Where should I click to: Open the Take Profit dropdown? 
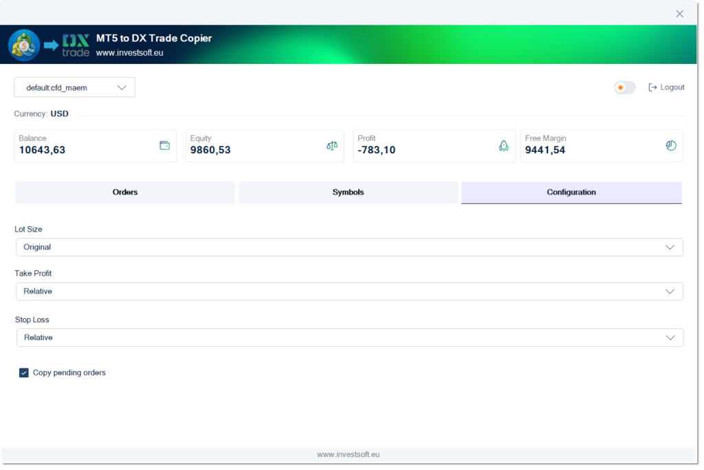pyautogui.click(x=349, y=291)
